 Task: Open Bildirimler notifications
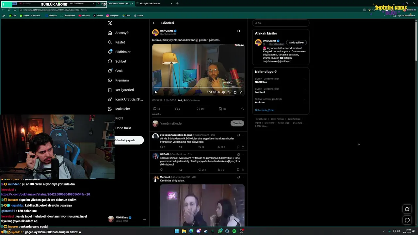(x=119, y=52)
